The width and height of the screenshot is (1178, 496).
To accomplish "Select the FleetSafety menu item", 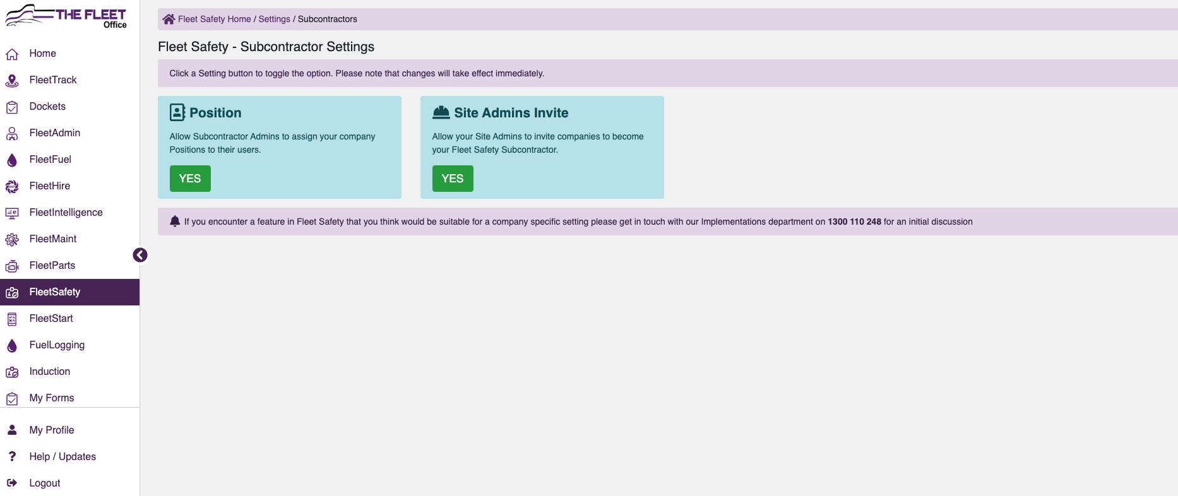I will point(69,292).
